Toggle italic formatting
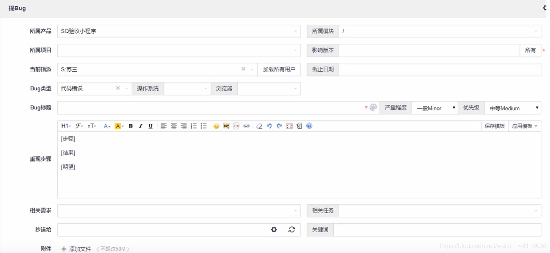This screenshot has width=550, height=253. click(x=141, y=126)
